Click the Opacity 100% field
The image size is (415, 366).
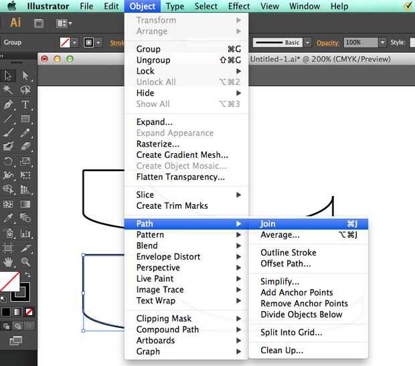[x=361, y=42]
